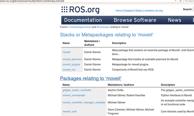
Task: Click 'Dave Coleman, Michael Görner' maintainers cell
Action: tap(131, 111)
